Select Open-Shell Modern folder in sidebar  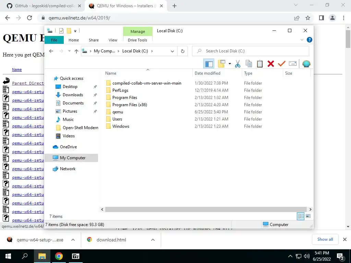80,128
